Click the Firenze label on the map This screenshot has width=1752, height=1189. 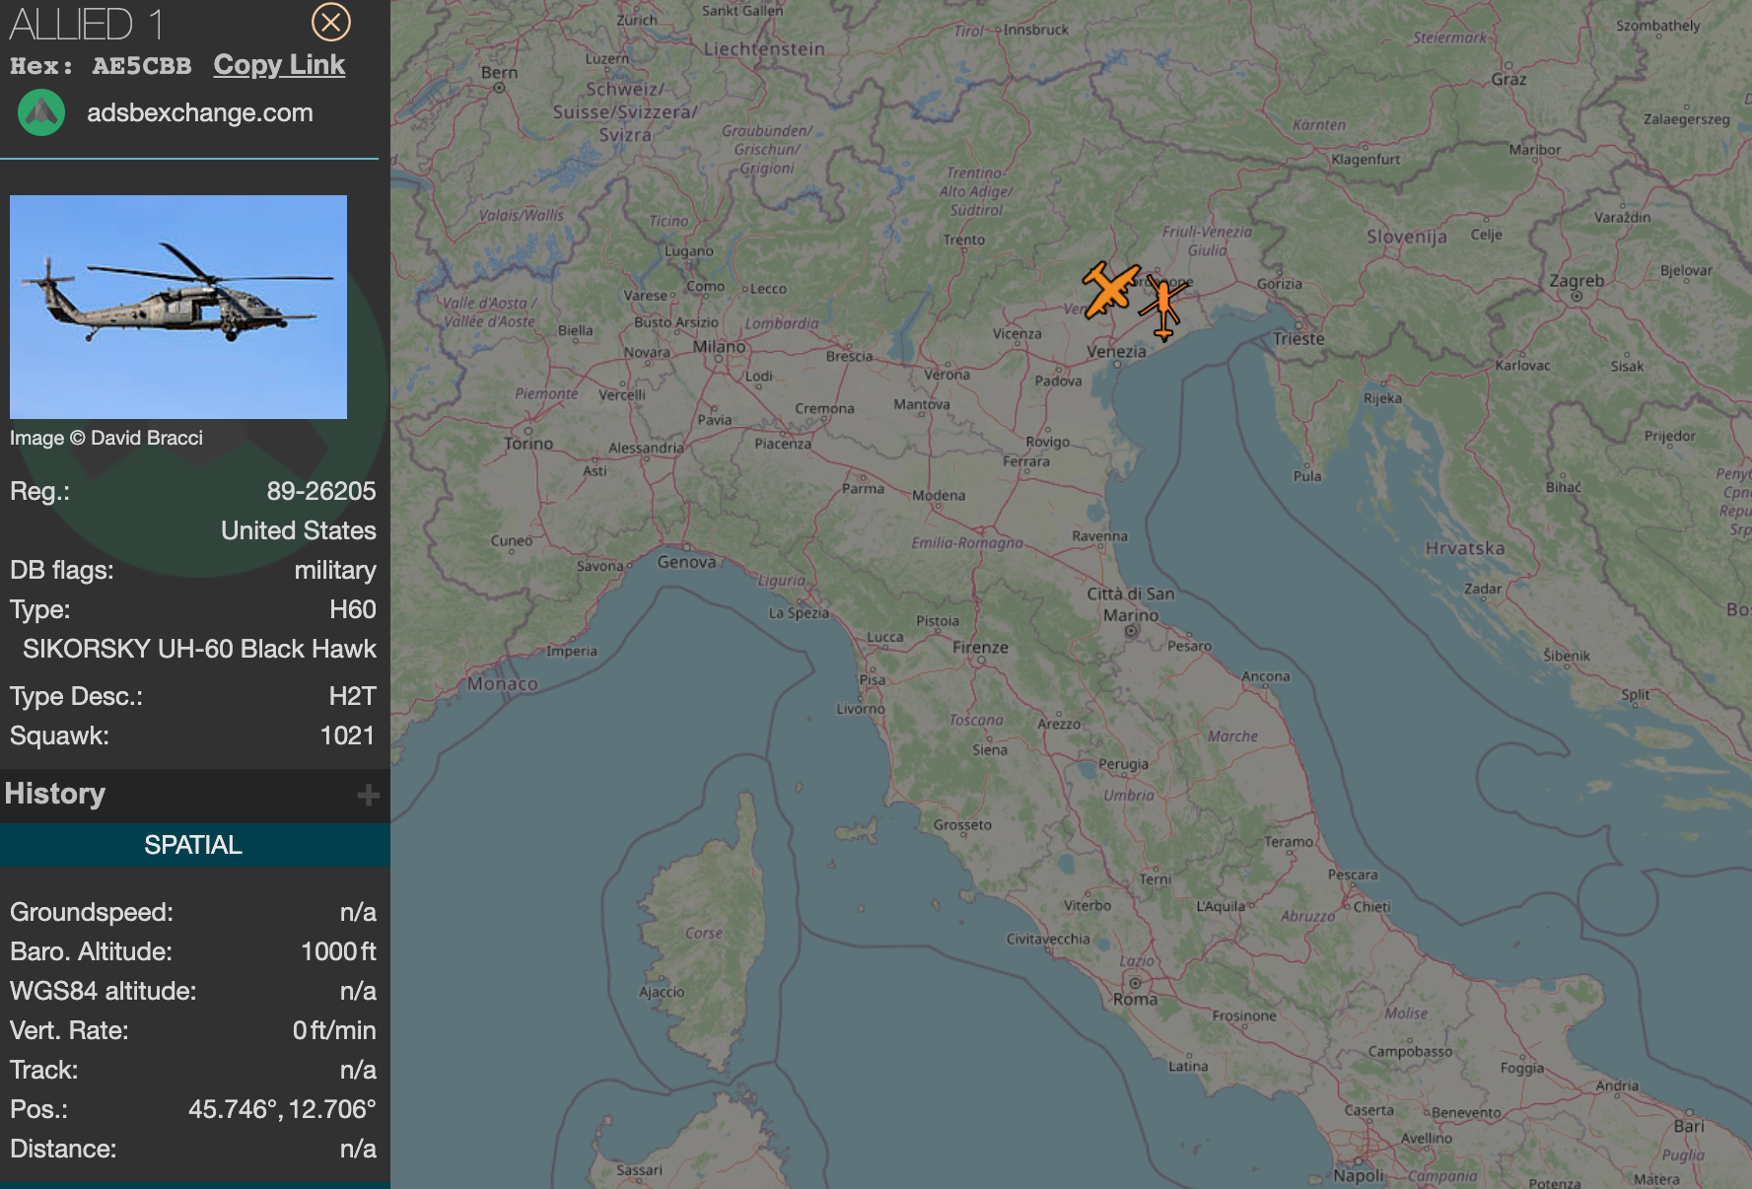980,648
